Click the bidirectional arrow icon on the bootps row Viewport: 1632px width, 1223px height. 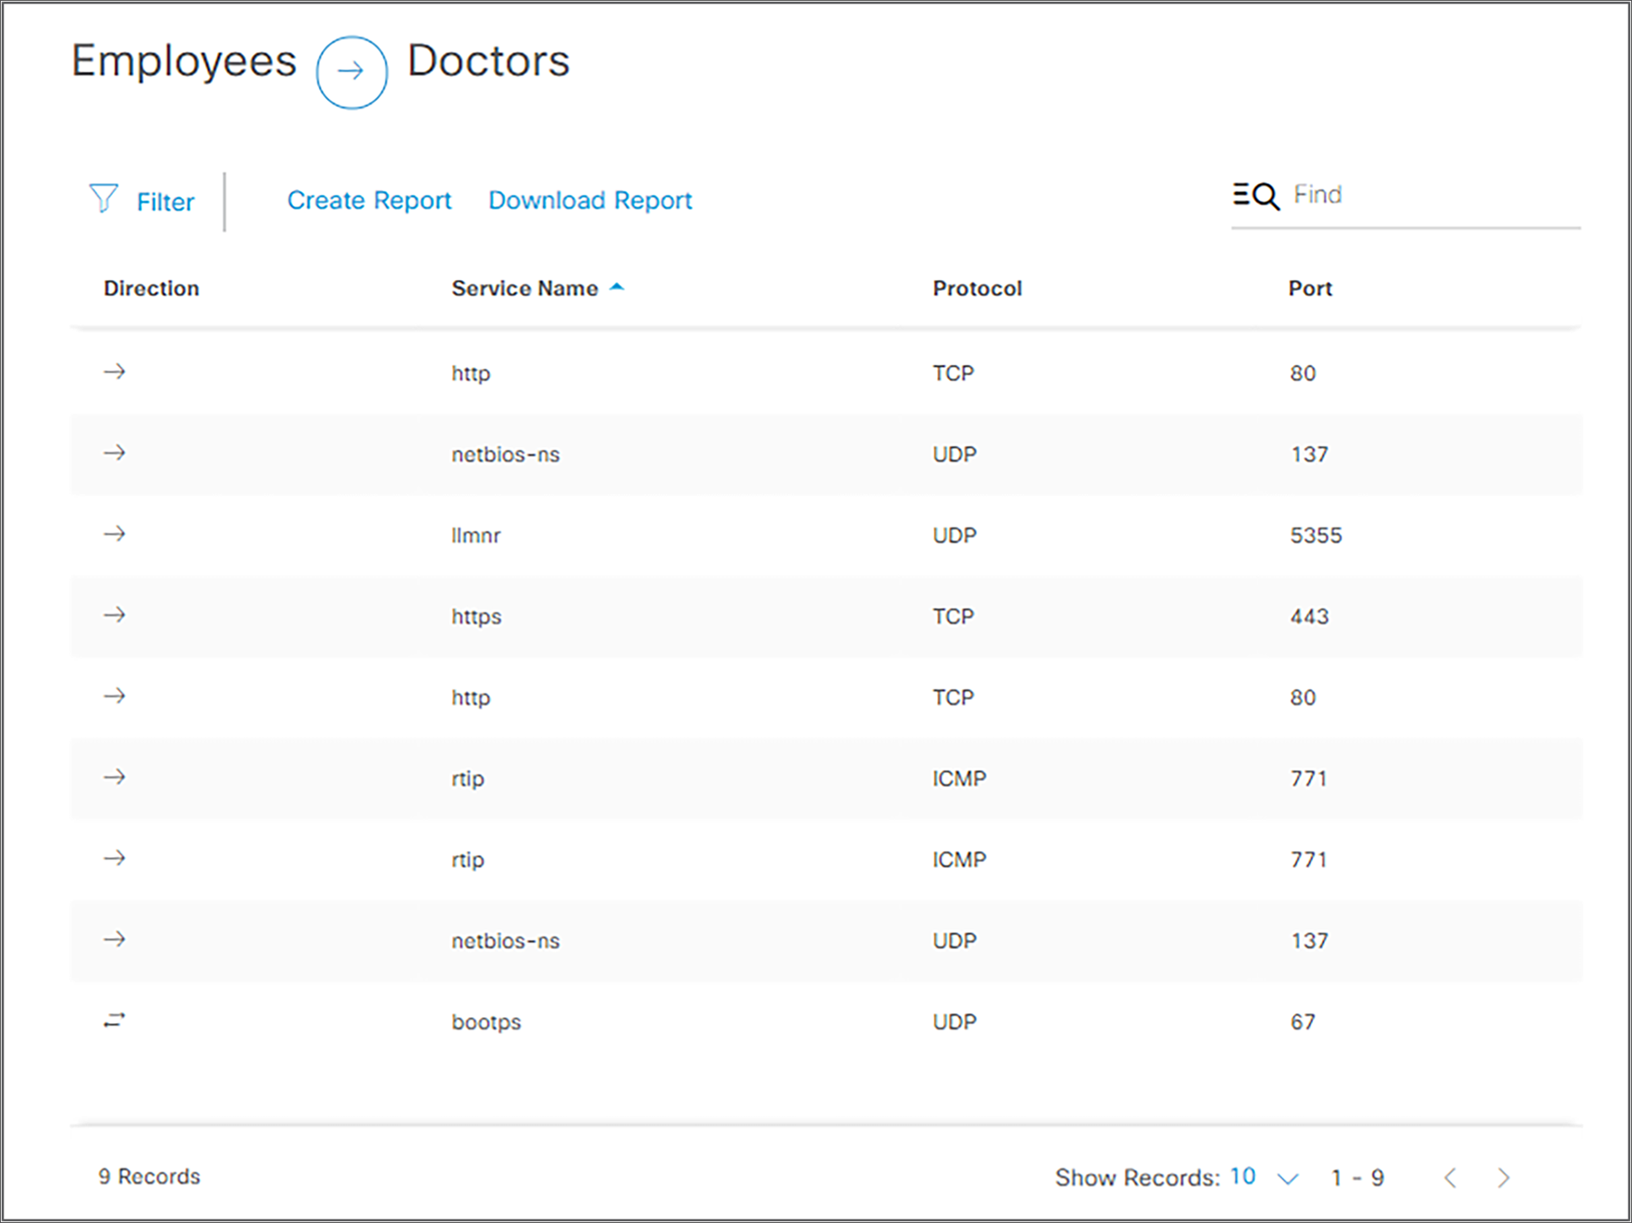click(115, 1021)
